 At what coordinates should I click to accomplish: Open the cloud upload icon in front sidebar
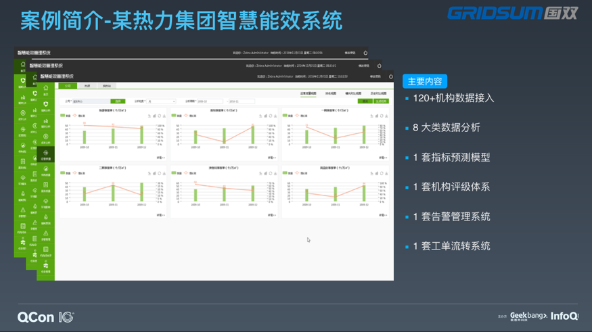[46, 201]
